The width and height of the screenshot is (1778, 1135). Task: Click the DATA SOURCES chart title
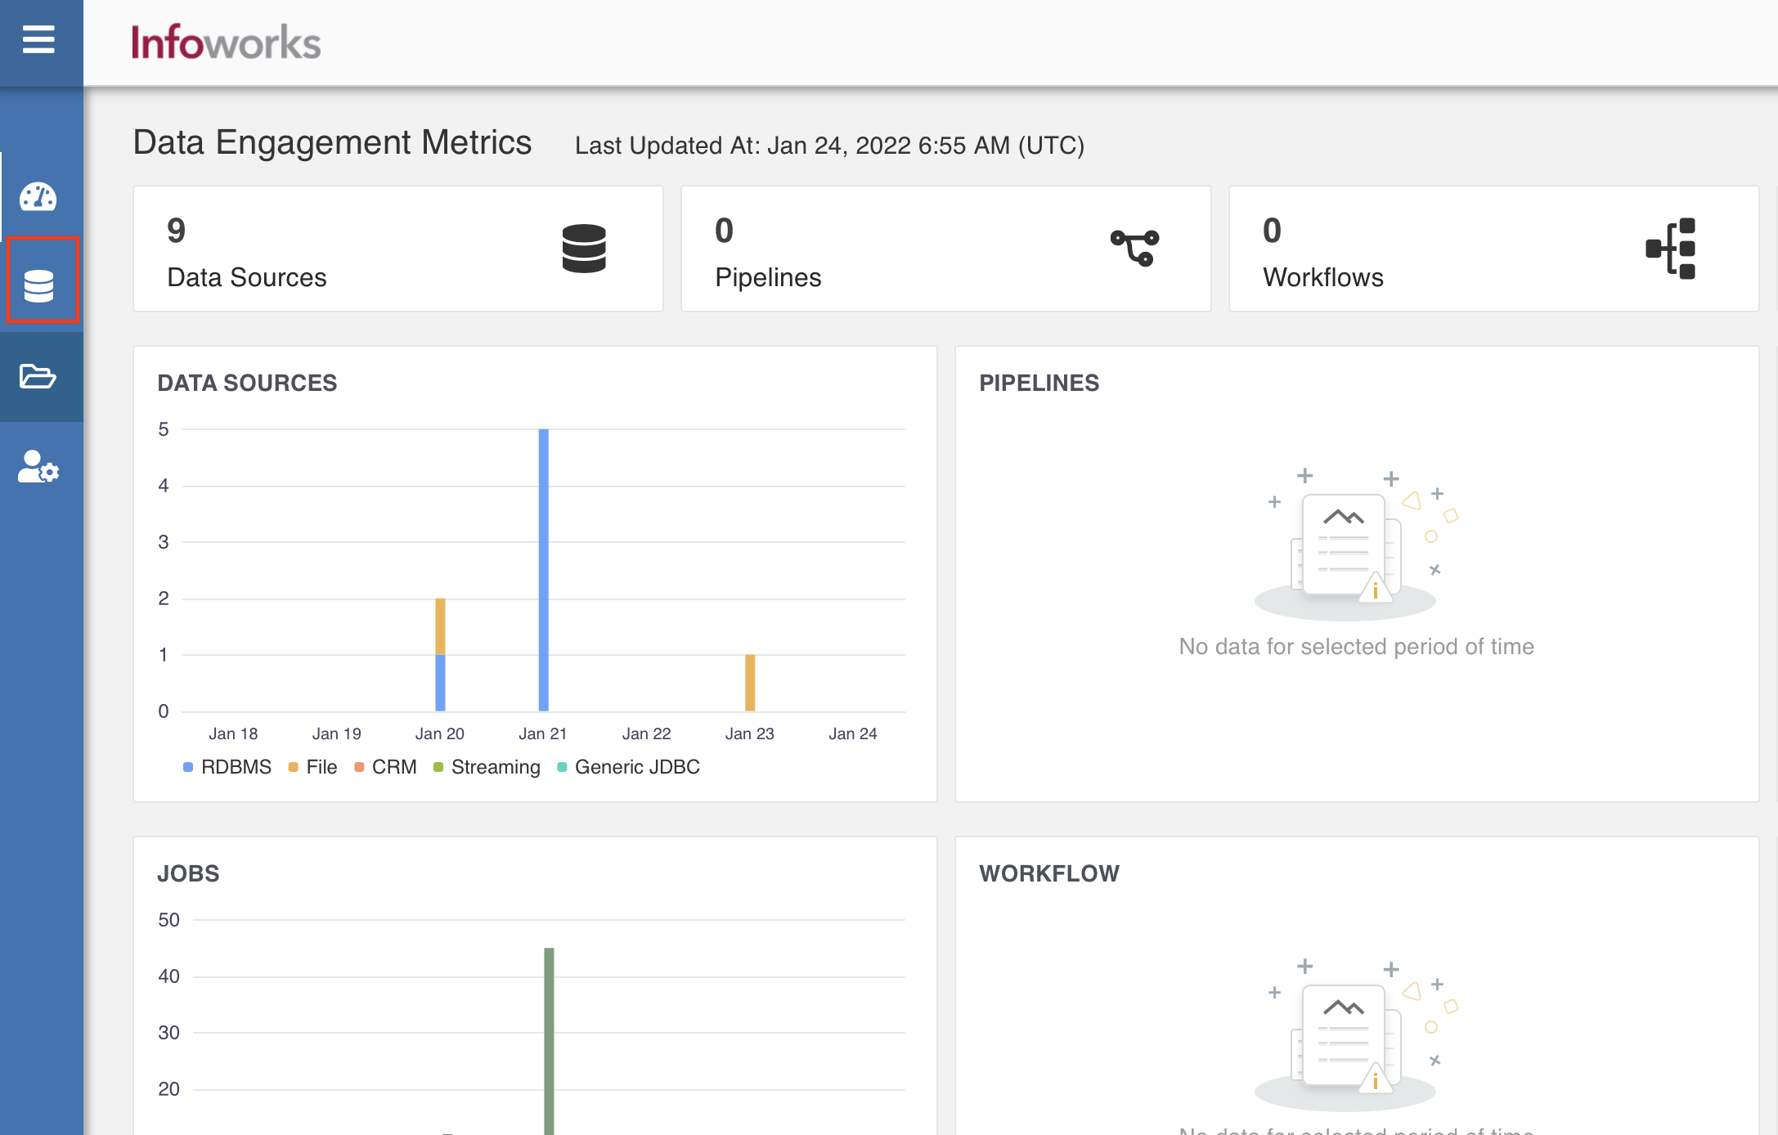pyautogui.click(x=247, y=383)
